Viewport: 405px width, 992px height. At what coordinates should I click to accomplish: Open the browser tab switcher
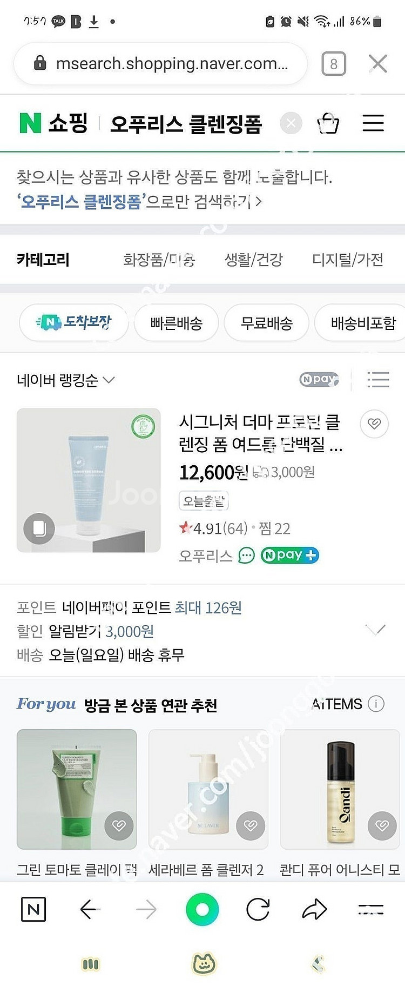click(333, 64)
